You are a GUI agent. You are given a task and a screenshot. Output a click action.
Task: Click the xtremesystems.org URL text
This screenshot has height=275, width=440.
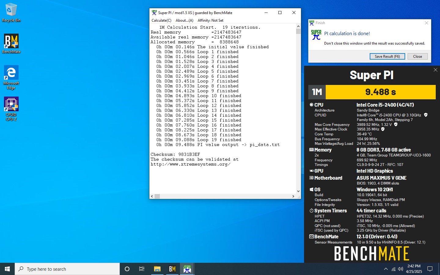(x=190, y=164)
